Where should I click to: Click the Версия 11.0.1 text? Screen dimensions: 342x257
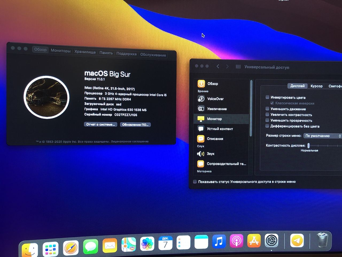(95, 79)
